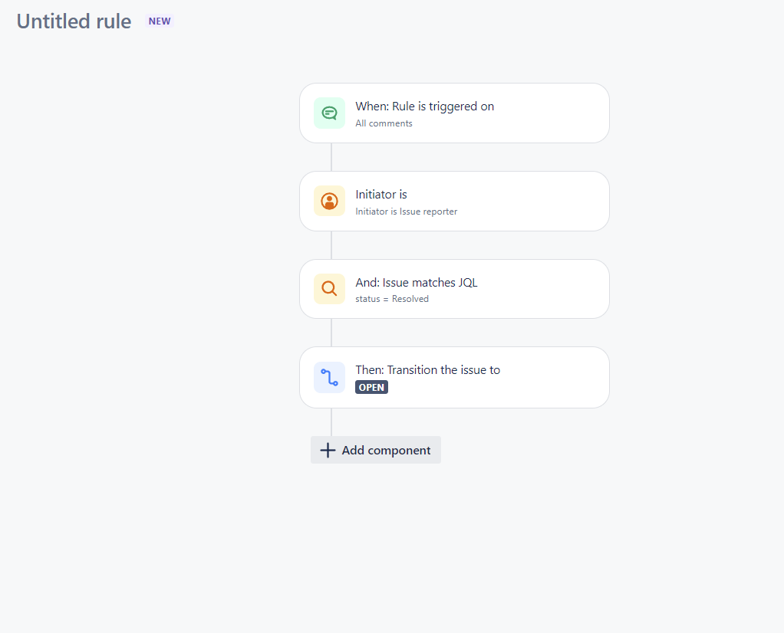The width and height of the screenshot is (784, 633).
Task: Open the 'And: Issue matches JQL' condition
Action: [x=454, y=289]
